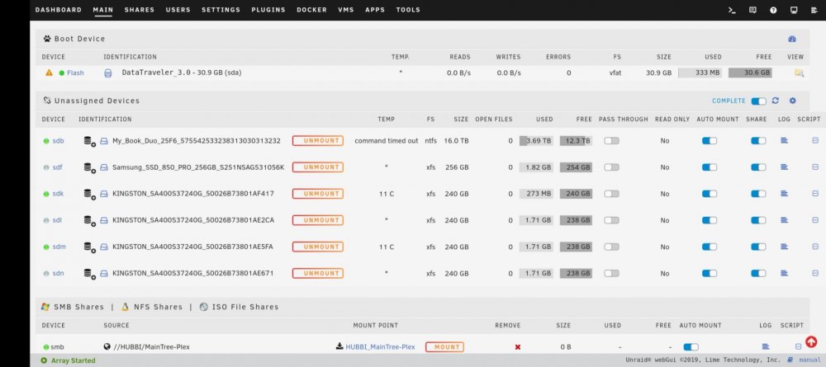Unmount the sdb My_Book_Duo drive
The image size is (826, 367).
(318, 141)
